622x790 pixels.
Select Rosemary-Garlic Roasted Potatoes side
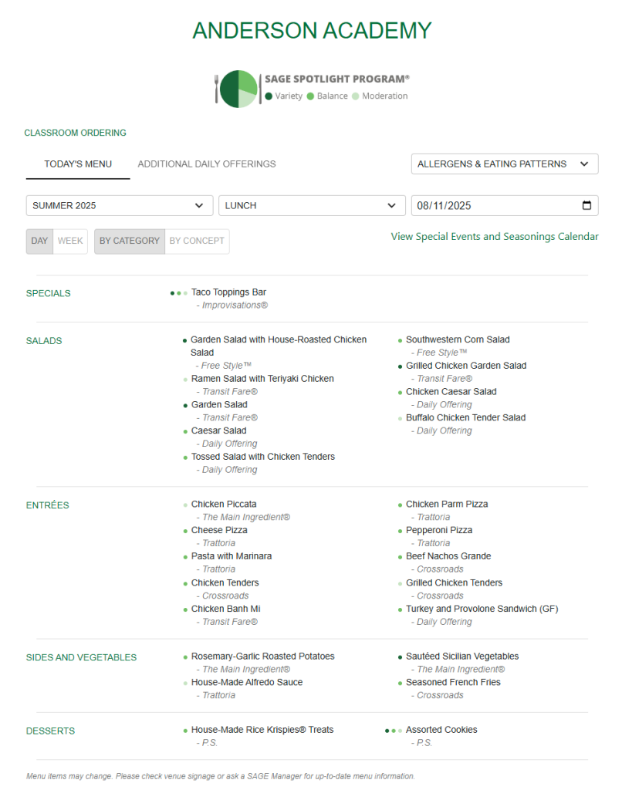262,656
